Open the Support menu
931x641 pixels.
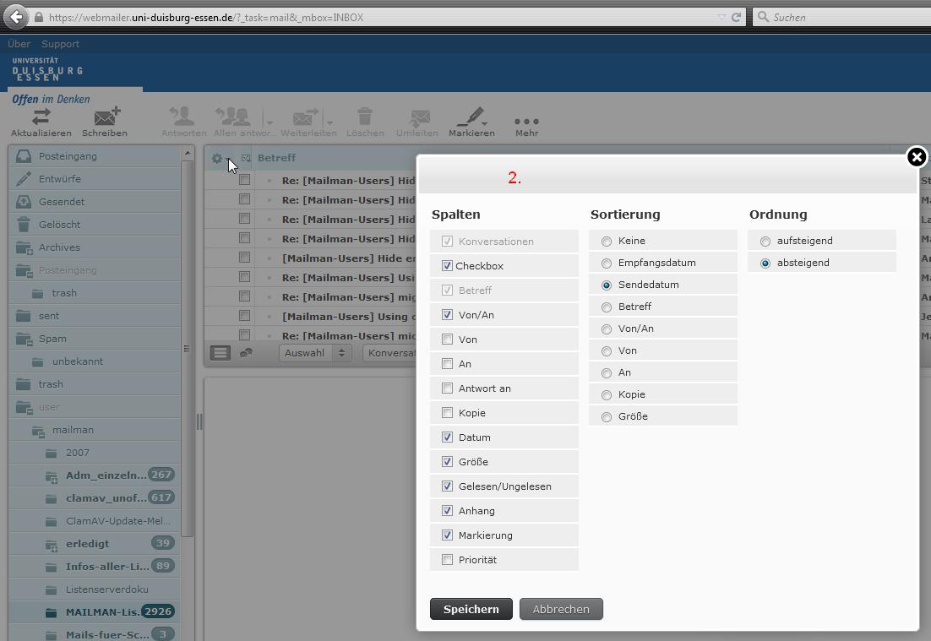[x=60, y=44]
